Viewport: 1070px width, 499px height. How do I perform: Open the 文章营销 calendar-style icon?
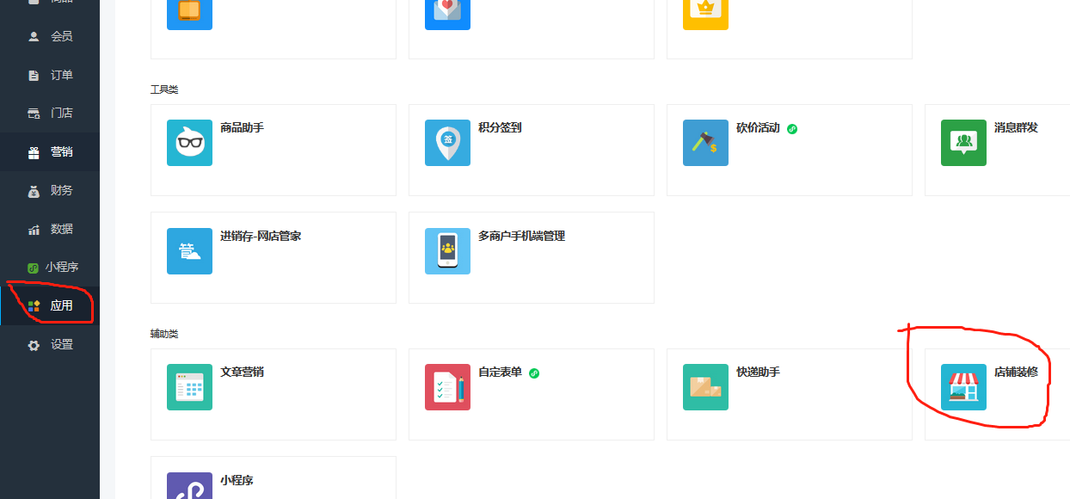click(189, 387)
